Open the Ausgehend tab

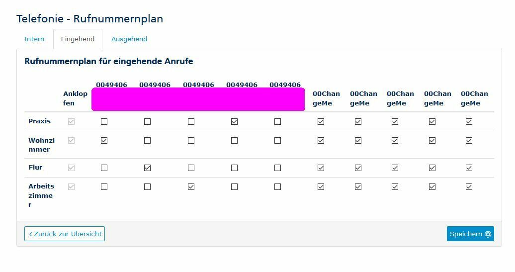(129, 39)
